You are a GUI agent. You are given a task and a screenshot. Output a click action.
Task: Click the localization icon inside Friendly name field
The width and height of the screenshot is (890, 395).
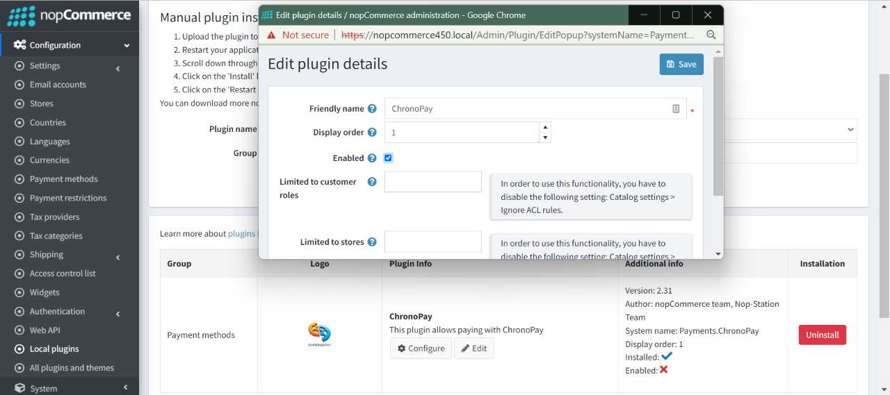pyautogui.click(x=676, y=109)
